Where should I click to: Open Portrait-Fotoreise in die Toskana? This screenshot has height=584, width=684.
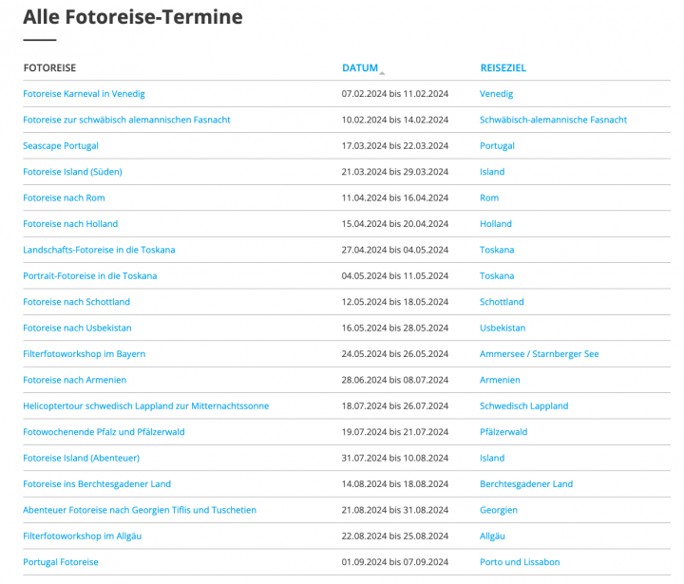[x=90, y=276]
